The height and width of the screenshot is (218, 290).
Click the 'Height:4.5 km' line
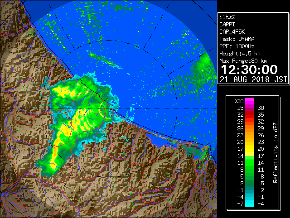240,54
